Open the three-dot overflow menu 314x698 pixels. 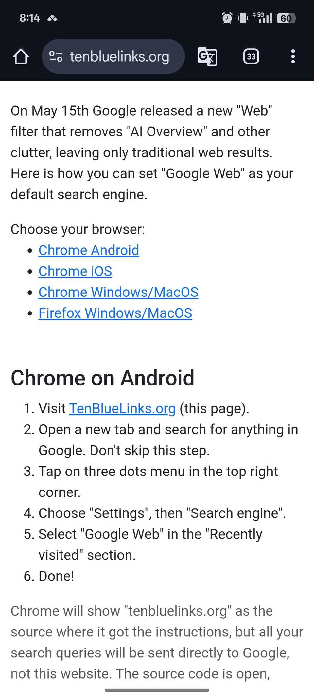(x=293, y=56)
